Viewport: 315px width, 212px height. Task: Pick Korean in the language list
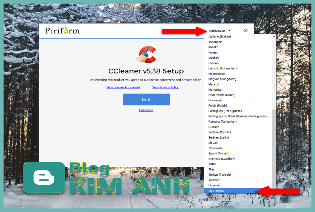[x=238, y=52]
